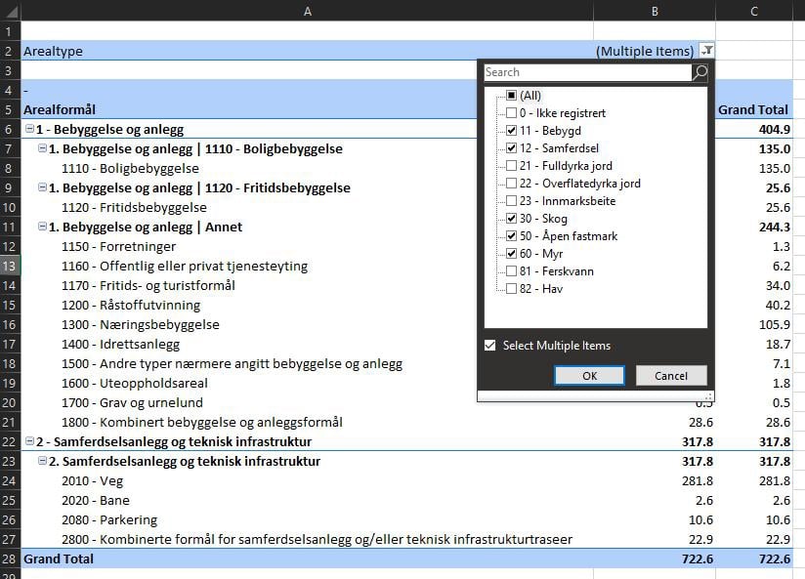Collapse the 1110 - Boligbebyggelse subgroup

tap(41, 148)
